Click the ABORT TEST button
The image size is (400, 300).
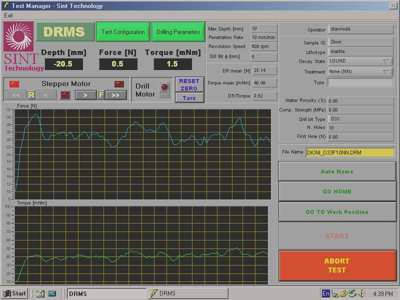(x=337, y=265)
